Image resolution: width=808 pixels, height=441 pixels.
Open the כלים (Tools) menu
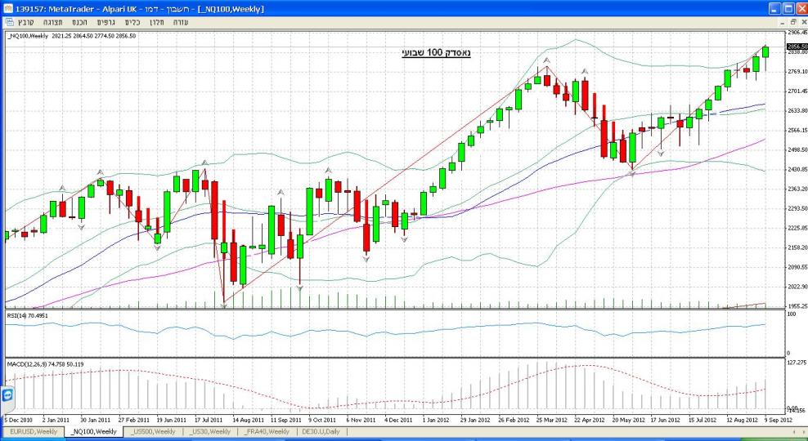[134, 23]
